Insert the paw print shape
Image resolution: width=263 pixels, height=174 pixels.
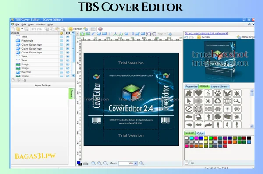218,93
